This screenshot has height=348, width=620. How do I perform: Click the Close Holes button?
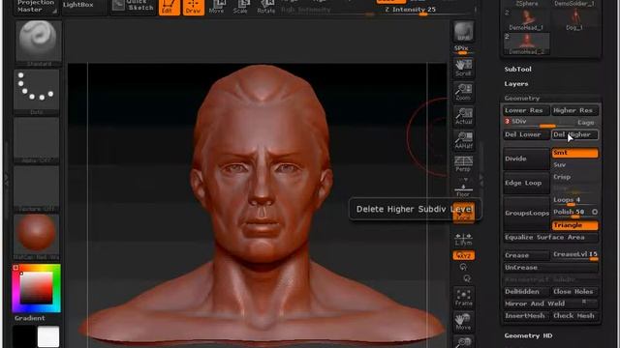point(574,292)
